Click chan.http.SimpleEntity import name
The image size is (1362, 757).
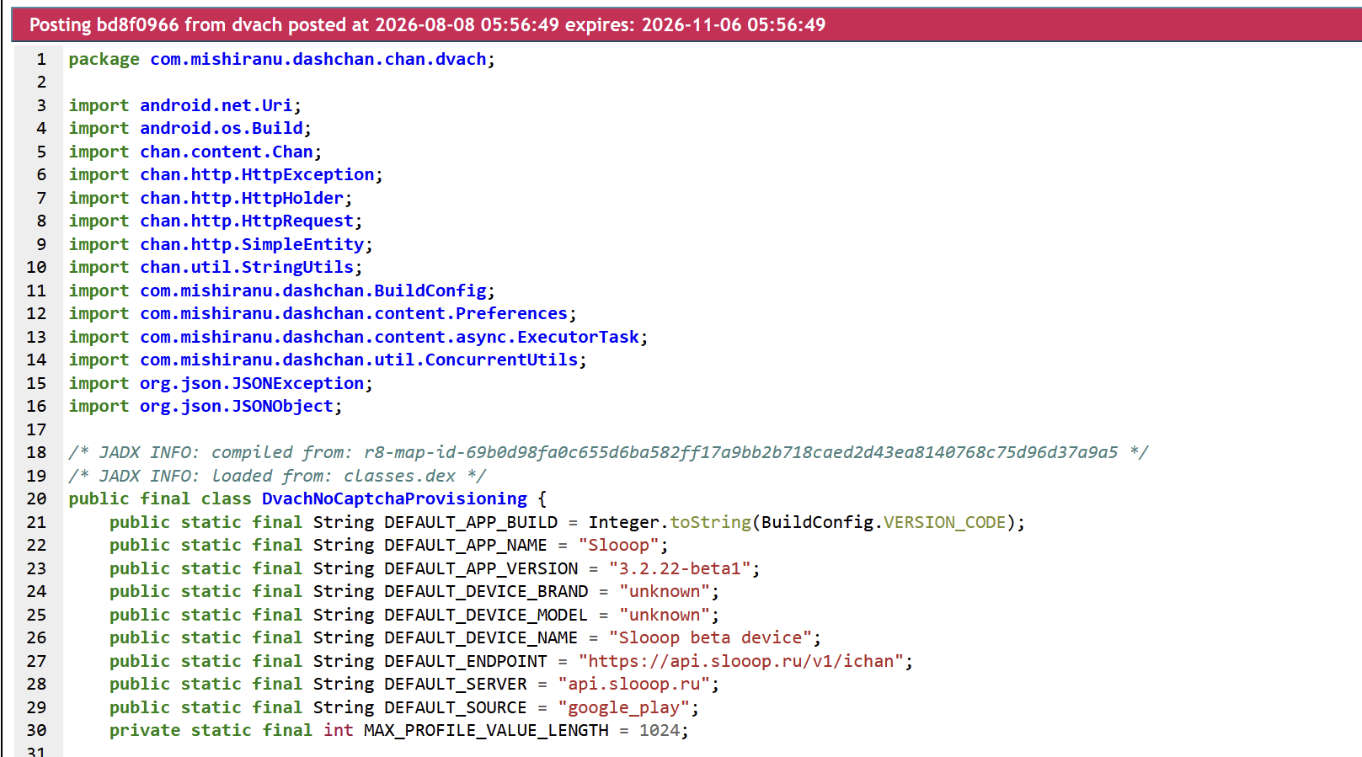[252, 244]
